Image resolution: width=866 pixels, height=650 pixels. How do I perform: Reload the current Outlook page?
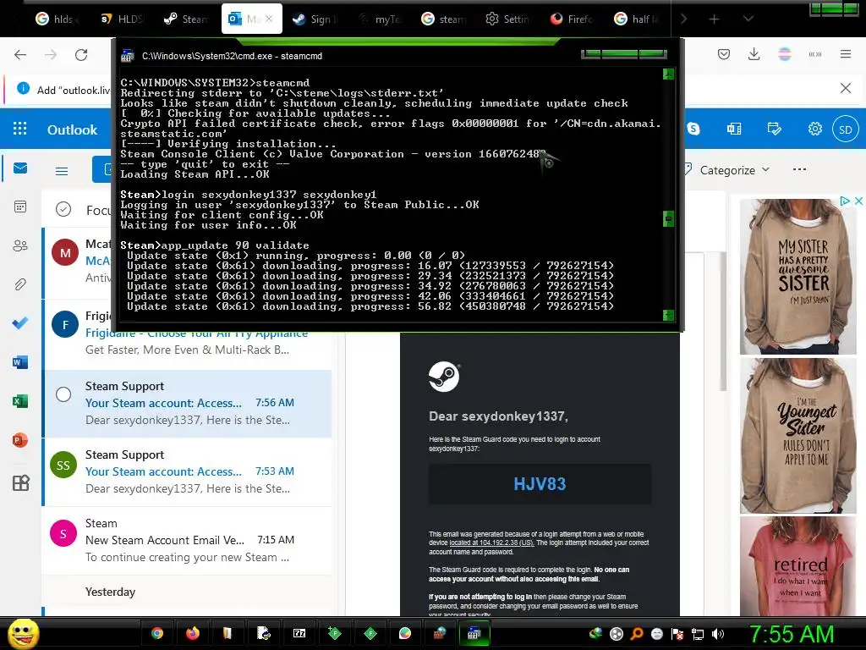tap(81, 55)
